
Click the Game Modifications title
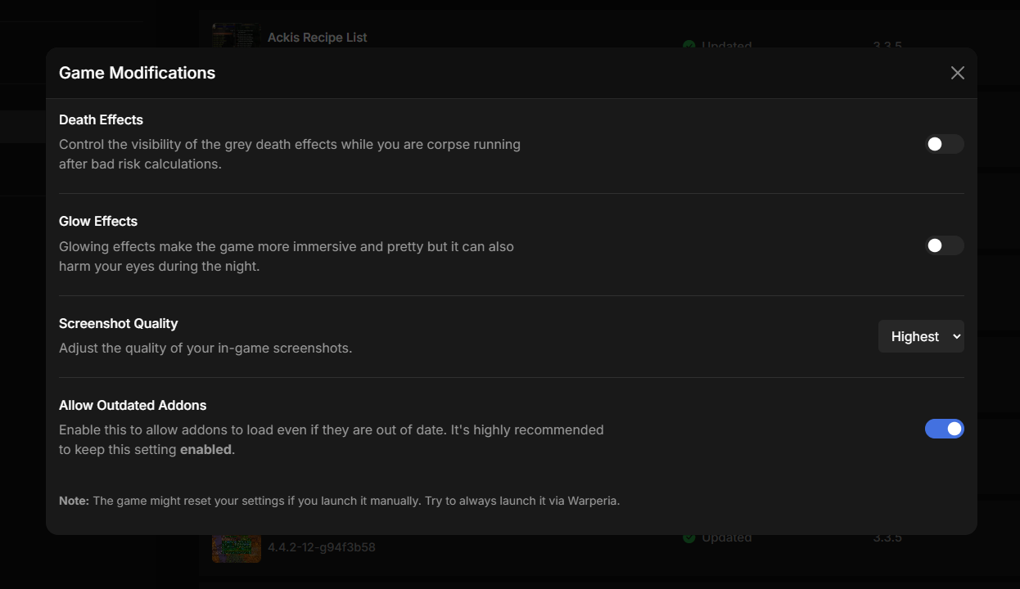point(137,73)
